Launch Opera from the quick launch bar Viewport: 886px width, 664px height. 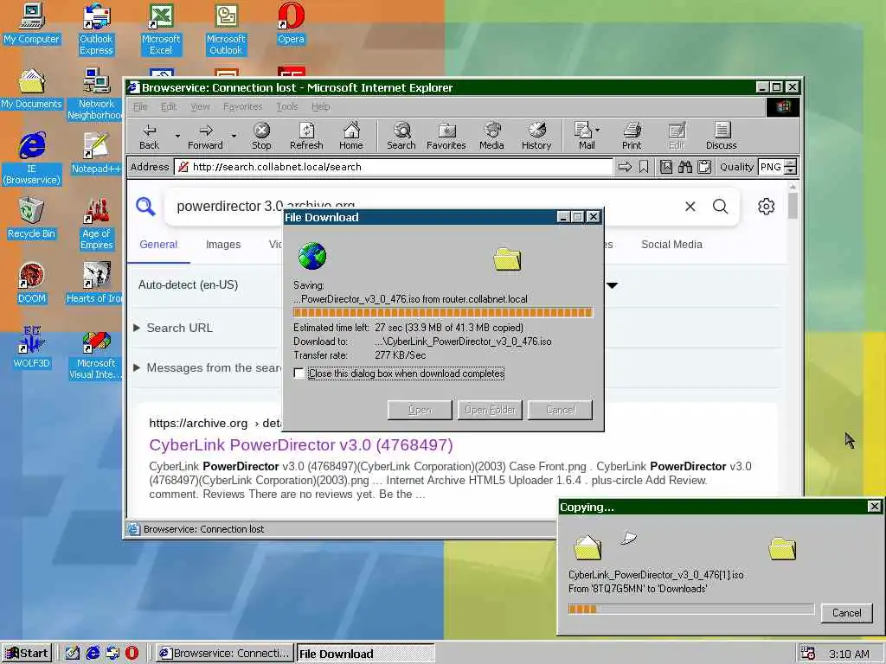pyautogui.click(x=132, y=654)
